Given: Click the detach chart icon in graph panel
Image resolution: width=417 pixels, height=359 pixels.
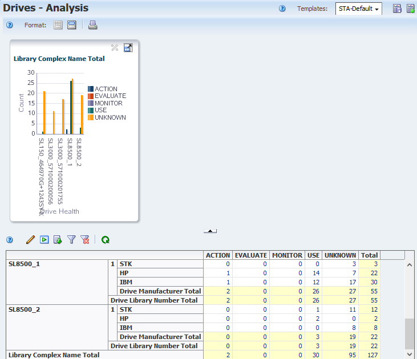Looking at the screenshot, I should click(x=128, y=48).
